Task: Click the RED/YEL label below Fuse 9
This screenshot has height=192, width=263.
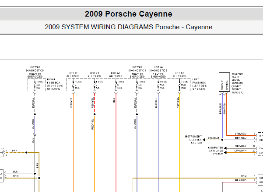Action: [71, 103]
